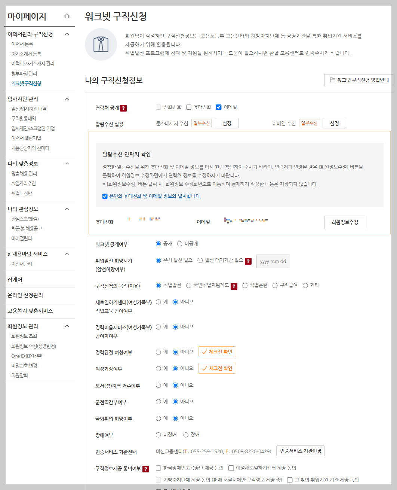Screen dimensions: 397x490
Task: Select 예 for 도서(섬)지역 거주여부
Action: point(159,385)
